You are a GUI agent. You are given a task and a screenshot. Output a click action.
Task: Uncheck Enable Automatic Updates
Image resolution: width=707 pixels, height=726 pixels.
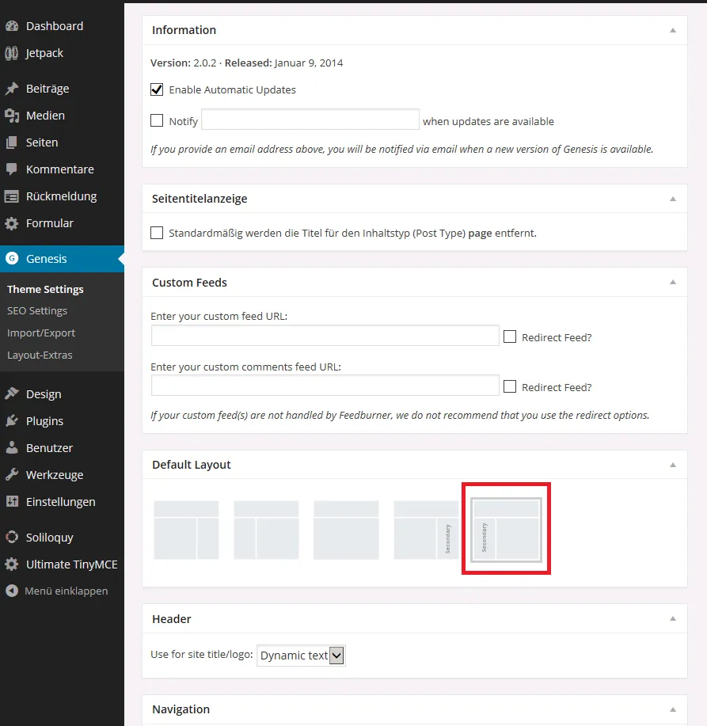click(157, 89)
